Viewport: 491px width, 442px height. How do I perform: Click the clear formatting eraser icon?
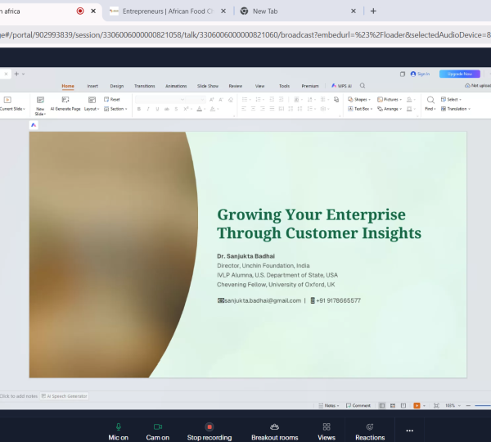coord(231,100)
